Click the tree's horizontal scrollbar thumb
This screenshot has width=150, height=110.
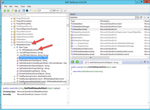click(24, 84)
